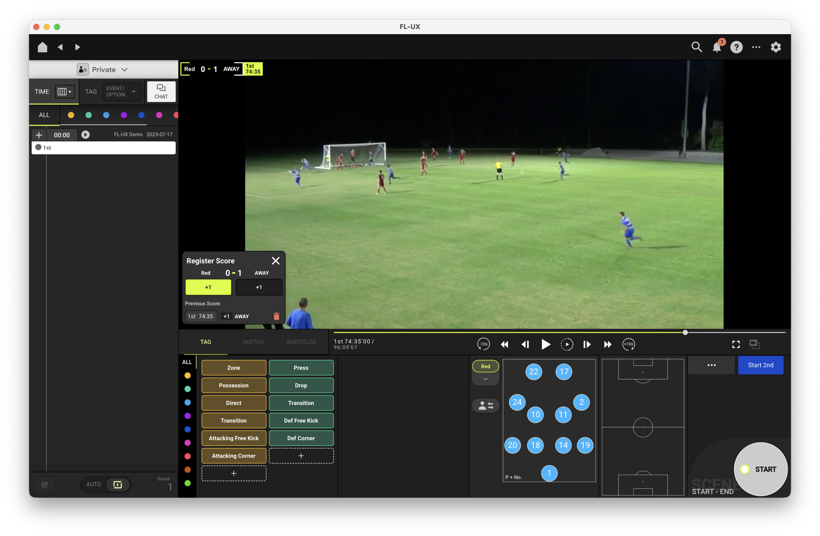Image resolution: width=820 pixels, height=536 pixels.
Task: Add +1 to Red score
Action: pos(208,287)
